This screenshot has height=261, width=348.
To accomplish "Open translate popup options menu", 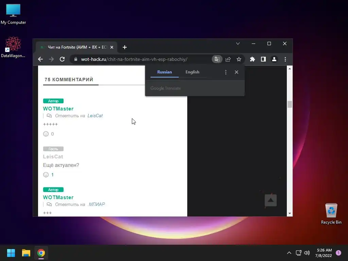I will point(226,72).
